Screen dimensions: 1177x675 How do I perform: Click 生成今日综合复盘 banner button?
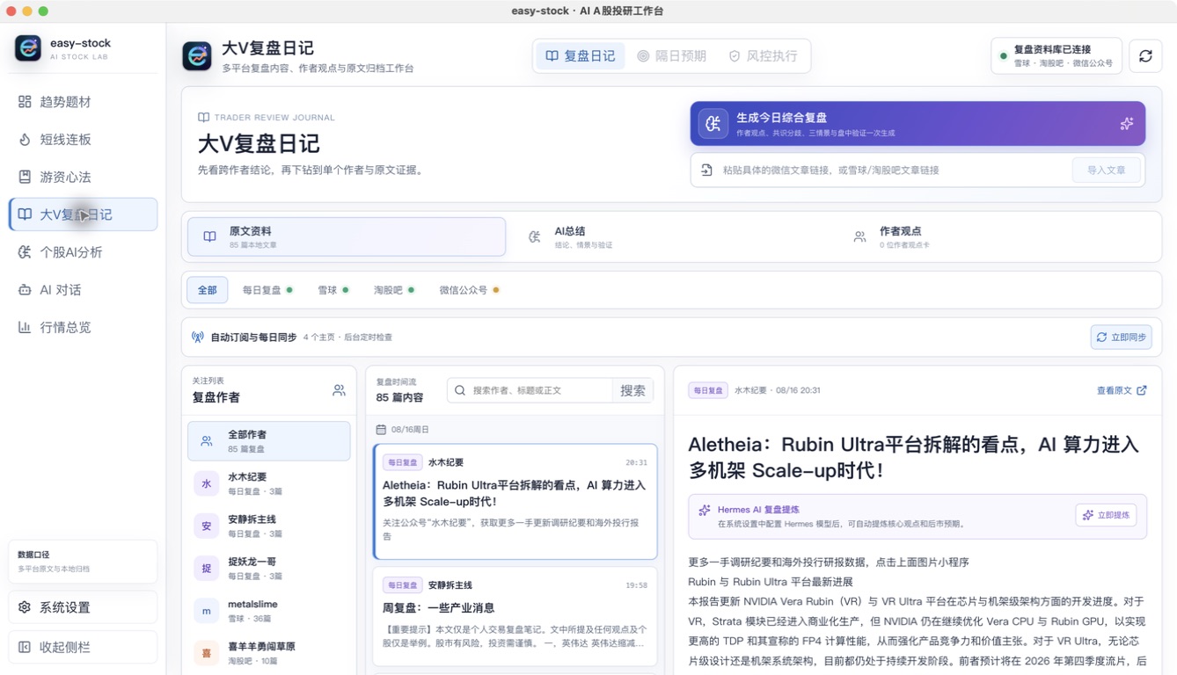[917, 124]
